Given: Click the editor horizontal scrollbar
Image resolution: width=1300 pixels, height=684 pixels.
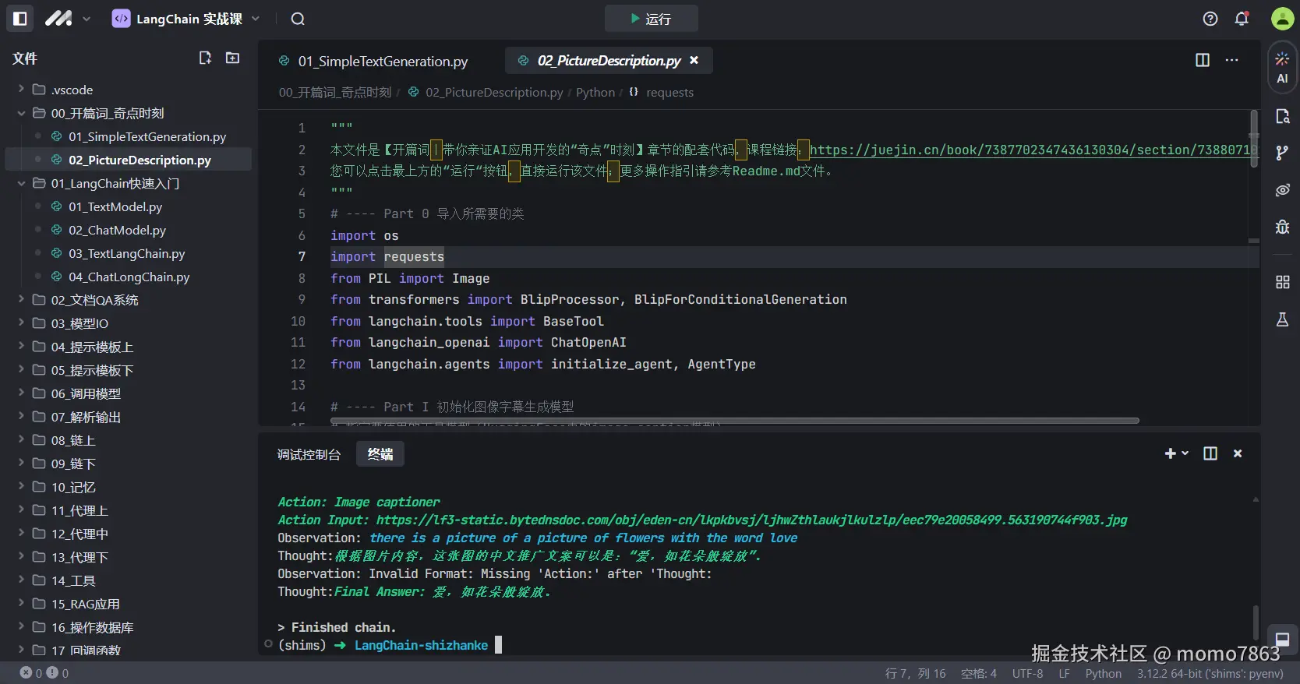Looking at the screenshot, I should (x=734, y=421).
